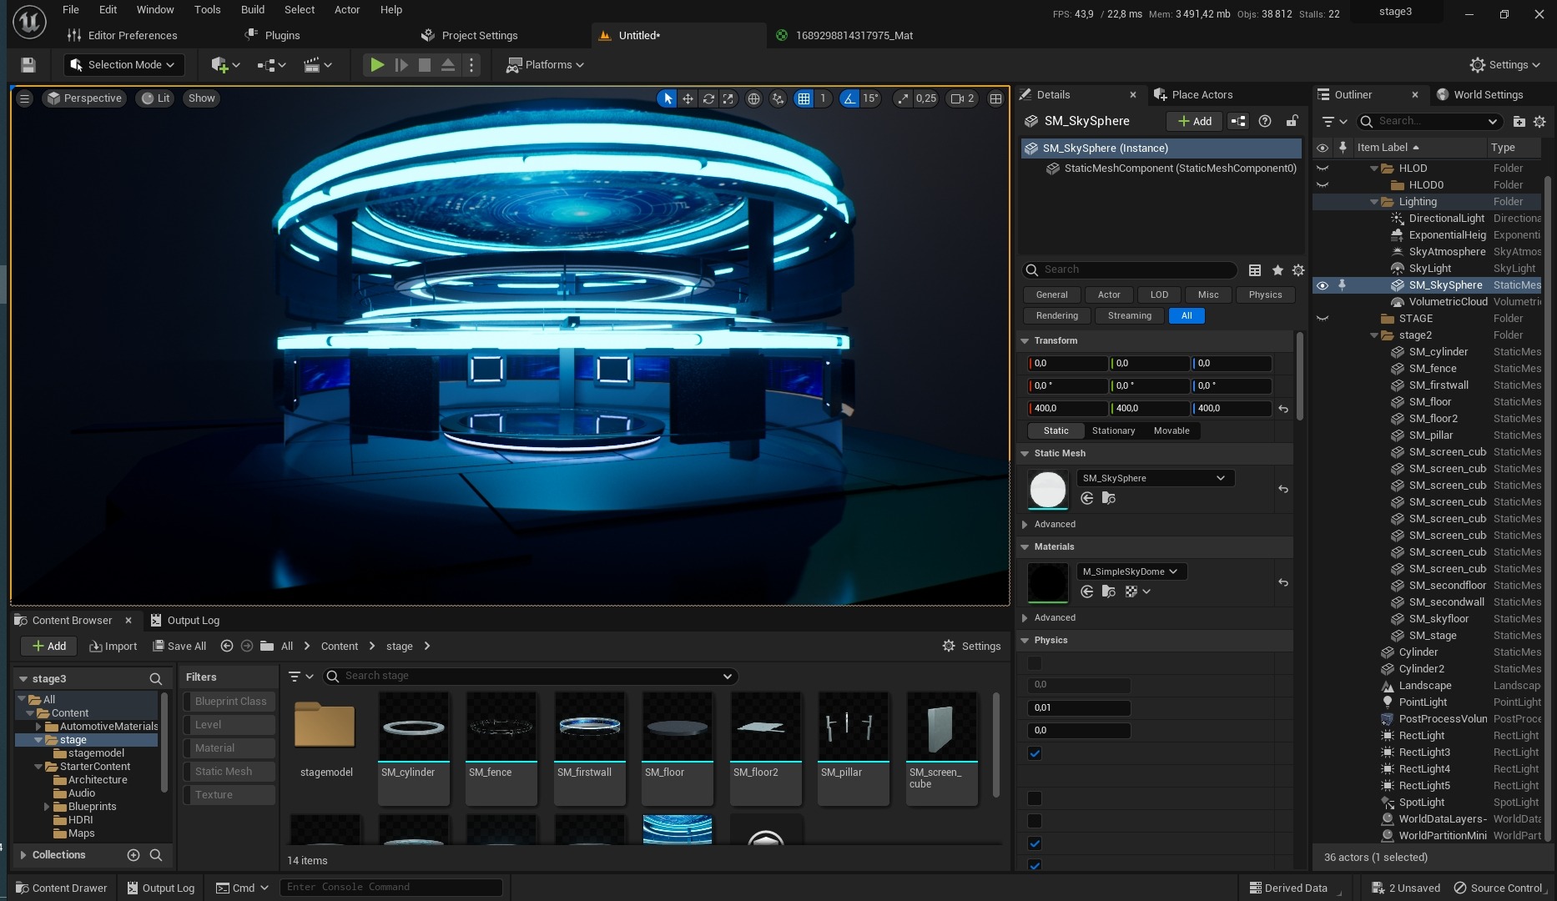This screenshot has width=1557, height=901.
Task: Open the Build menu
Action: 252,10
